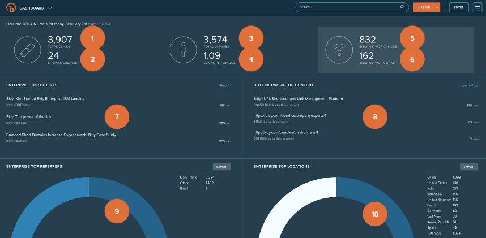Image resolution: width=486 pixels, height=238 pixels.
Task: Open Learn More for Bitly network content
Action: pyautogui.click(x=470, y=85)
